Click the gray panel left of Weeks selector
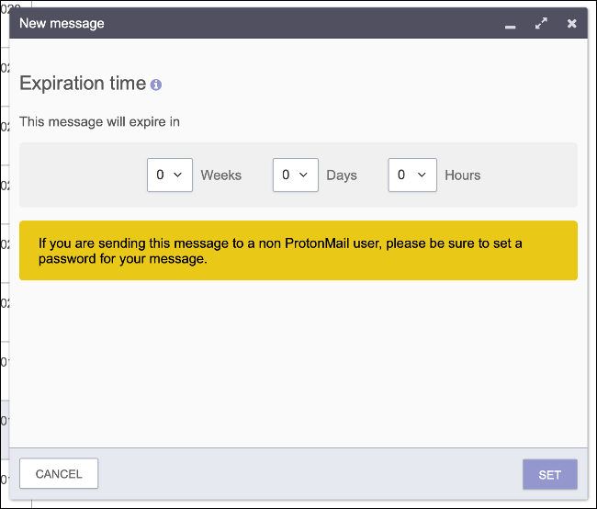 (x=83, y=175)
